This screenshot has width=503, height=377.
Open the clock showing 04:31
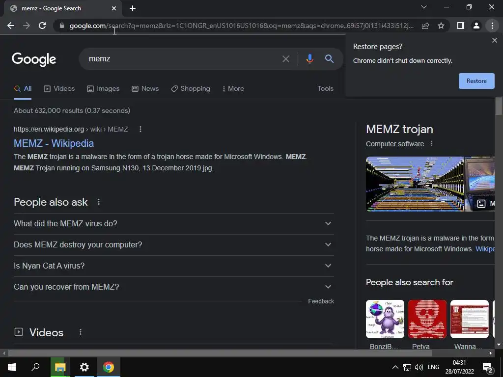[x=459, y=367]
